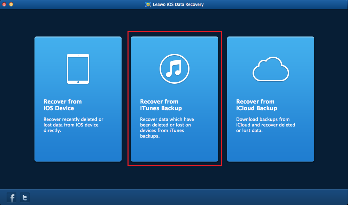
Task: Select Recover from iCloud Backup heading
Action: tap(257, 105)
